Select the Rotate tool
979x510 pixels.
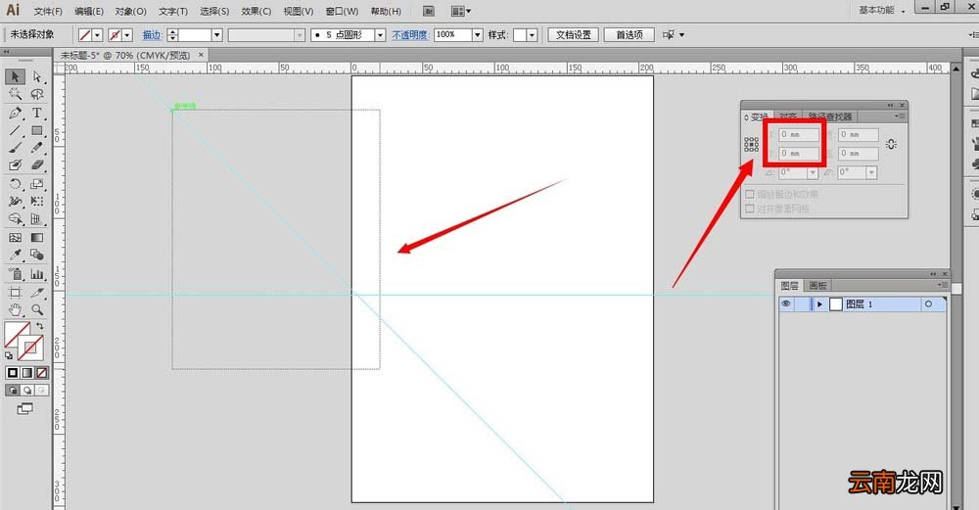16,184
